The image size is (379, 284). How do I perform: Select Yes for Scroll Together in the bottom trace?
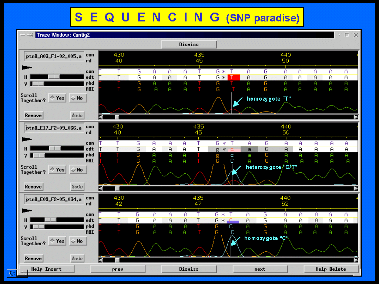[x=57, y=241]
